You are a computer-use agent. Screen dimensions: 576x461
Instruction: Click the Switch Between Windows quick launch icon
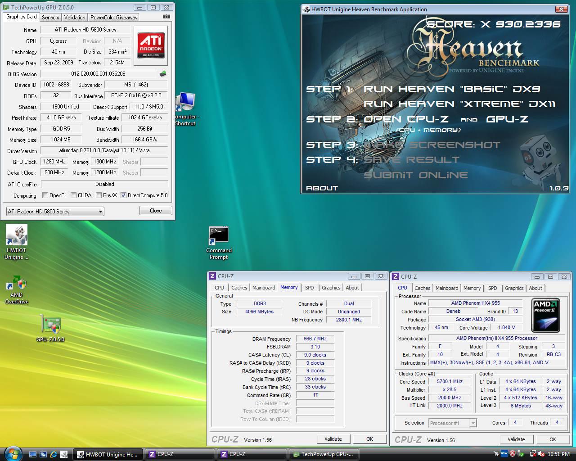pos(43,454)
